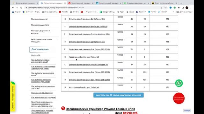The width and height of the screenshot is (204, 114).
Task: Open the Proxima Maximus iPRO link
Action: click(89, 34)
